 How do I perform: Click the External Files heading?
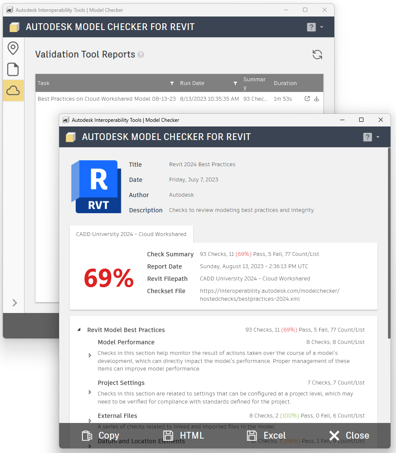pyautogui.click(x=117, y=416)
